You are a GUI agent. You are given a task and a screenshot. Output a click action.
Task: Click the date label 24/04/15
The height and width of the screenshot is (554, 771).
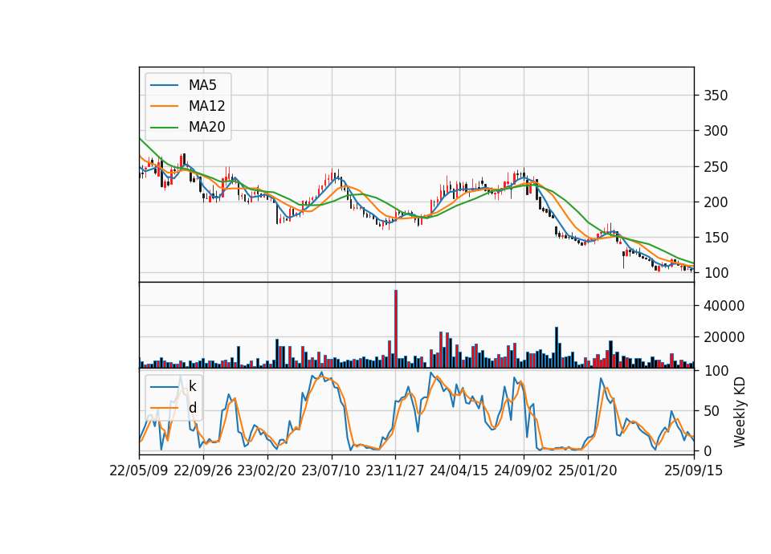coord(459,470)
